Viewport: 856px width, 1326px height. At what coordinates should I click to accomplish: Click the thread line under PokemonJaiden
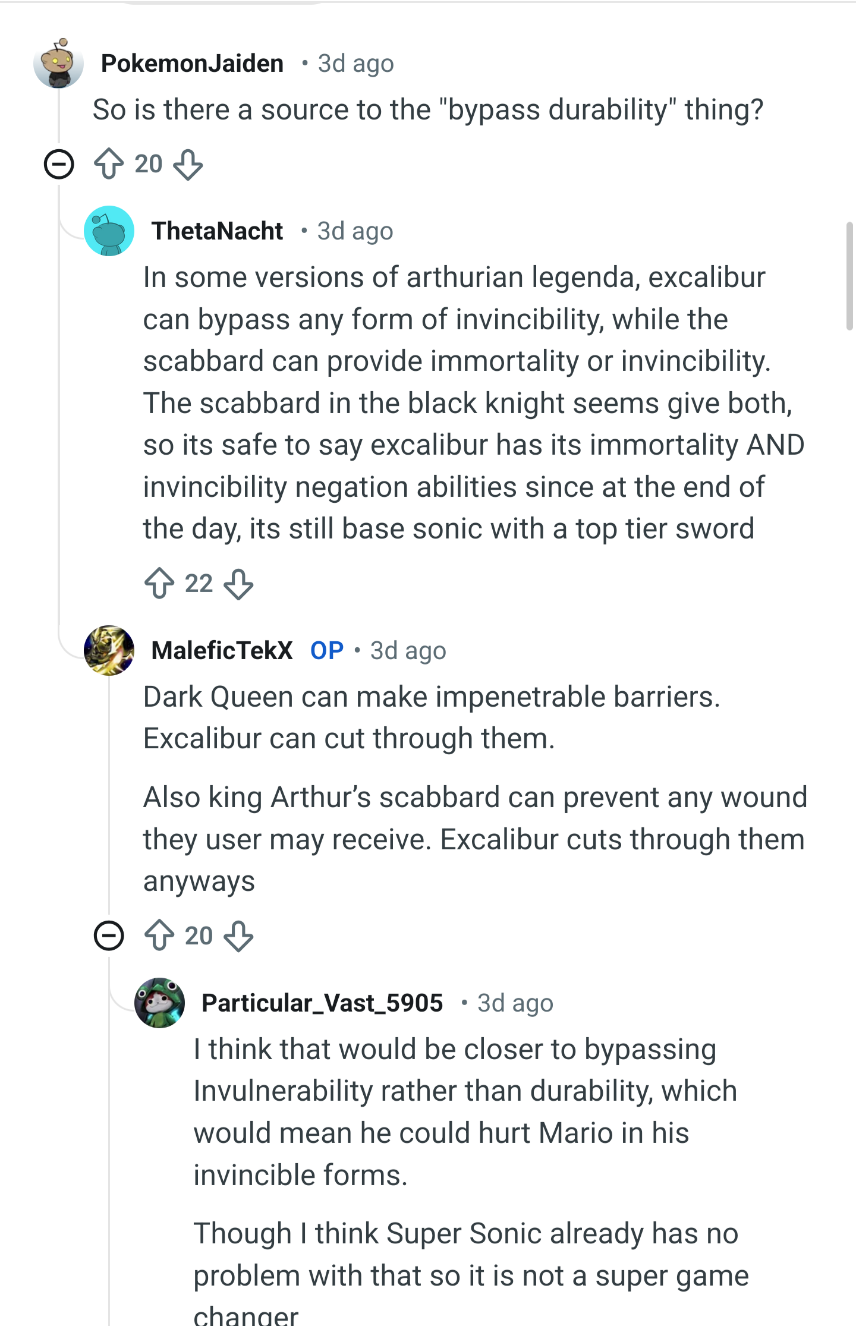[59, 404]
